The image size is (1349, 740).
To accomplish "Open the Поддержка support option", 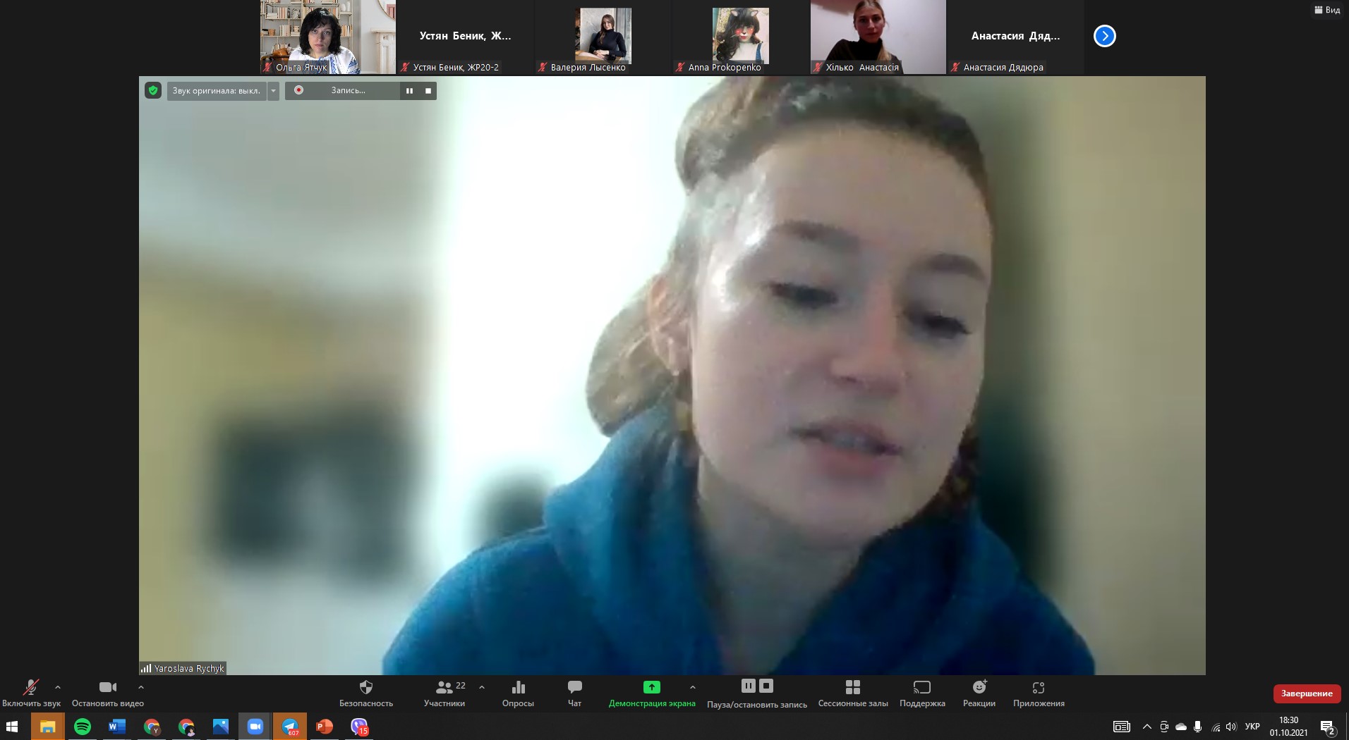I will point(922,693).
